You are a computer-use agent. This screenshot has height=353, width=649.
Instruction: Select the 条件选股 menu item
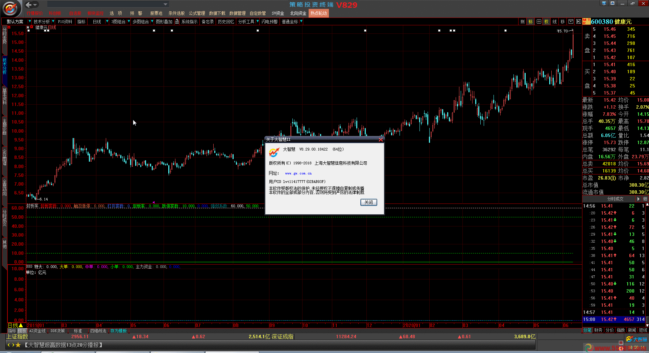point(176,13)
